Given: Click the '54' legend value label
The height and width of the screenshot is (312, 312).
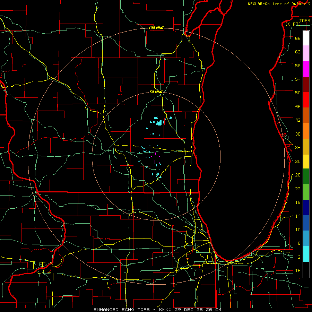Looking at the screenshot, I should [x=298, y=79].
